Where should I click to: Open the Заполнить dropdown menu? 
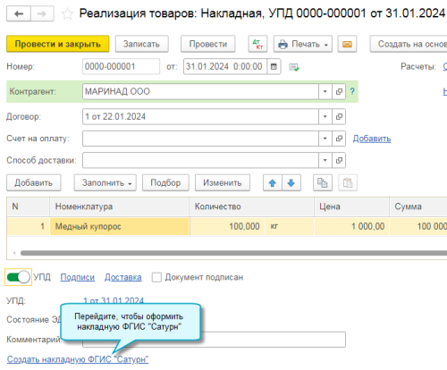pyautogui.click(x=105, y=182)
